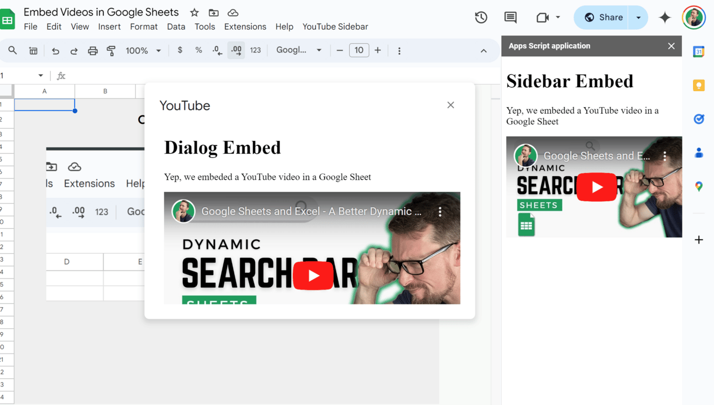Open more toolbar options (three dots)
This screenshot has height=405, width=714.
point(399,50)
